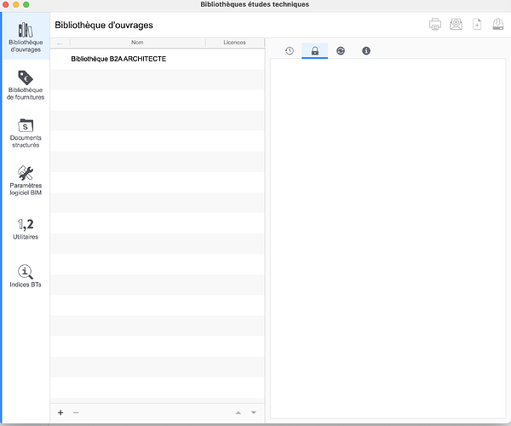The image size is (511, 426).
Task: Show the info tab
Action: click(366, 51)
